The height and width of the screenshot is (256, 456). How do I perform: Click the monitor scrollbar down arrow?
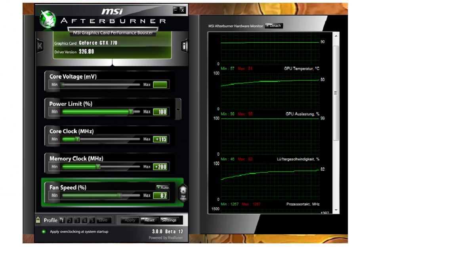click(x=336, y=210)
